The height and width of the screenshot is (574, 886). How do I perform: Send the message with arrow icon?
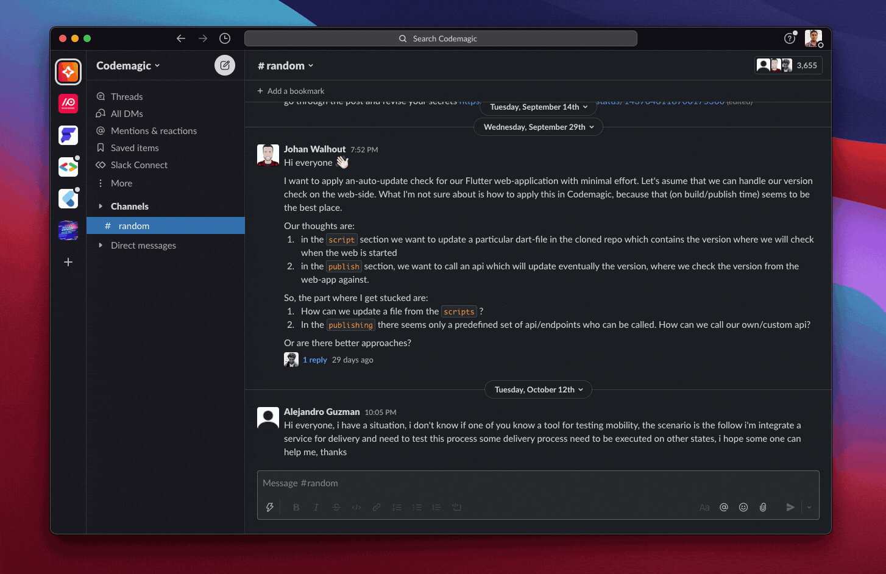[x=790, y=507]
